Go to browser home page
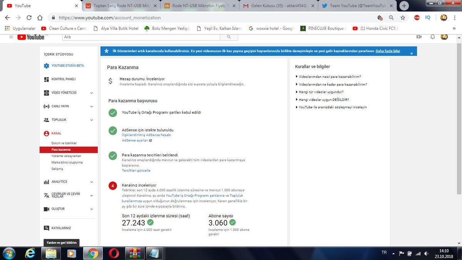This screenshot has width=462, height=260. (40, 18)
